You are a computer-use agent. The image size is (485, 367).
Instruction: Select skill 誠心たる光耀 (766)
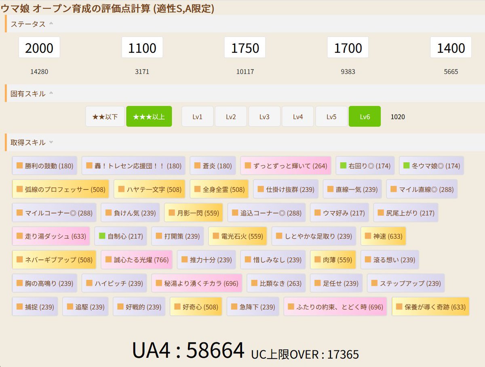pyautogui.click(x=137, y=259)
